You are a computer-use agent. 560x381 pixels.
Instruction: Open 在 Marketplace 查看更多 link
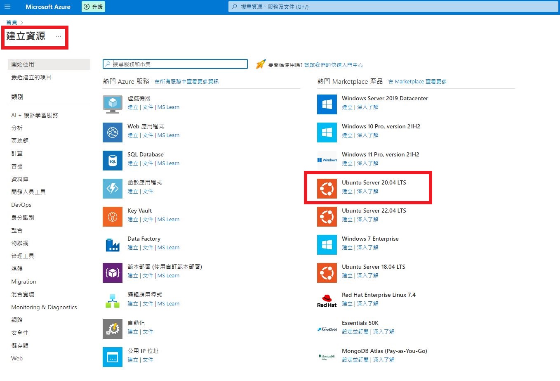[x=417, y=82]
